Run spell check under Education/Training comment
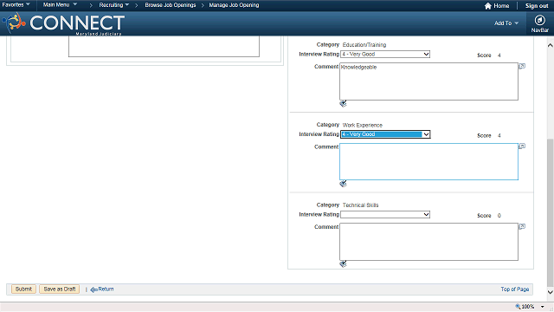The image size is (554, 312). (x=343, y=104)
